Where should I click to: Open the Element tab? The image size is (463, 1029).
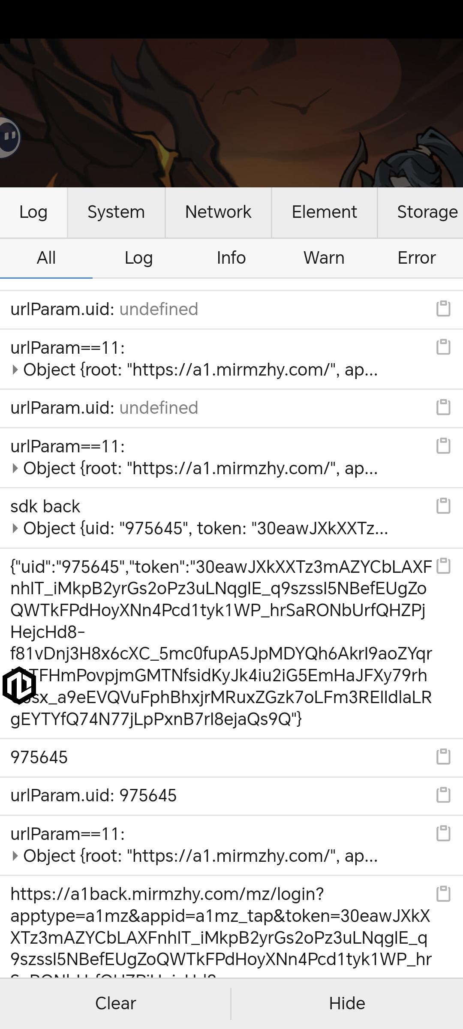tap(325, 212)
